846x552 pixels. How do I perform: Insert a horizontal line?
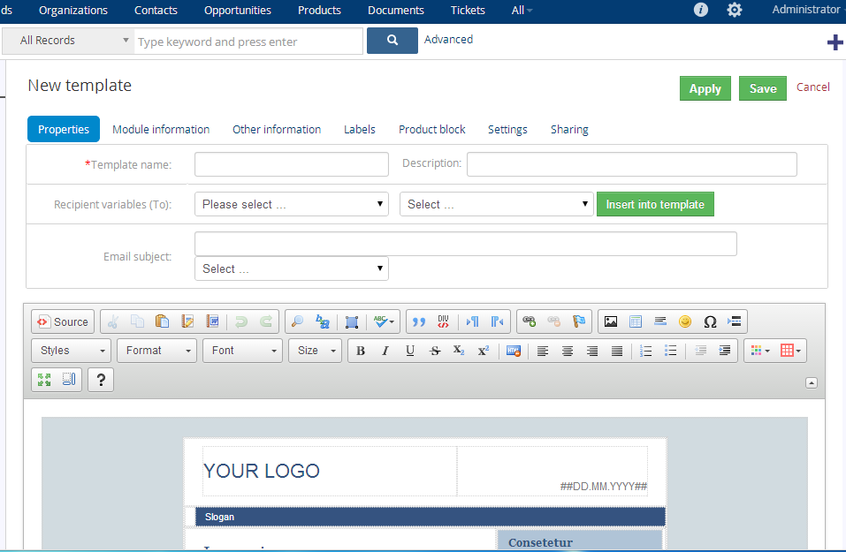[x=660, y=321]
